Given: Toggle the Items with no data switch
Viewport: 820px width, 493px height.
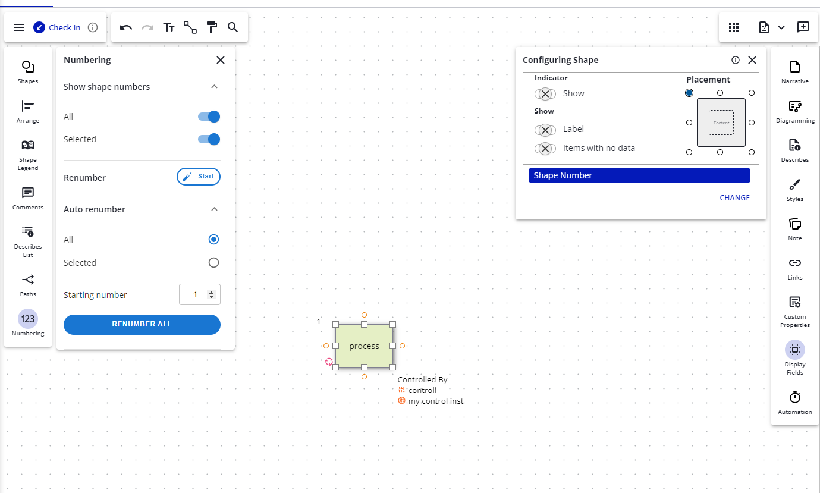Looking at the screenshot, I should click(545, 148).
